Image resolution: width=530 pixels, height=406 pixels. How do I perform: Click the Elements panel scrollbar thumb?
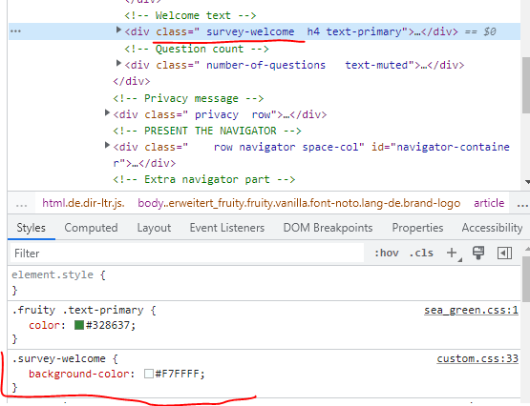pyautogui.click(x=526, y=85)
